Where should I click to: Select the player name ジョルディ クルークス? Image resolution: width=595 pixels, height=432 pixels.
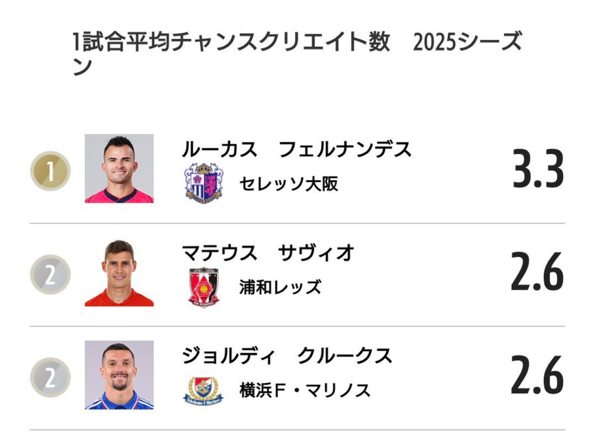[x=287, y=356]
